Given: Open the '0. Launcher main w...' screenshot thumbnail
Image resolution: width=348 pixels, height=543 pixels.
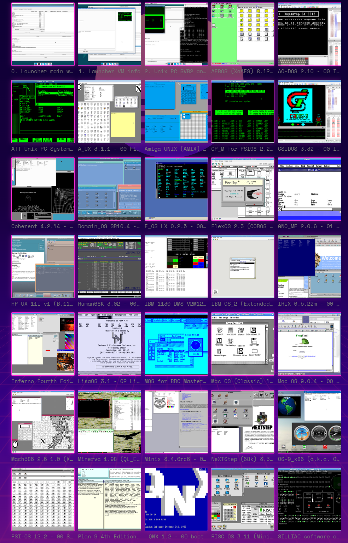Looking at the screenshot, I should [x=43, y=34].
